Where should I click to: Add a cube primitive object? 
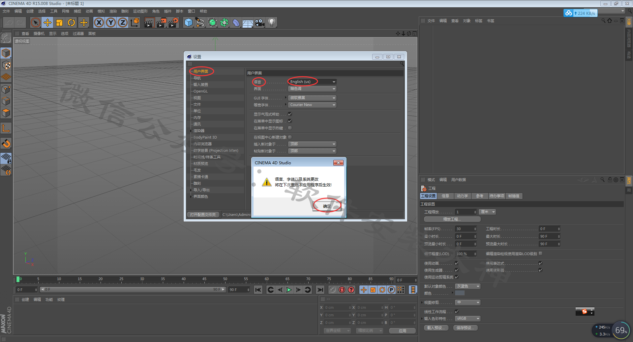tap(188, 23)
